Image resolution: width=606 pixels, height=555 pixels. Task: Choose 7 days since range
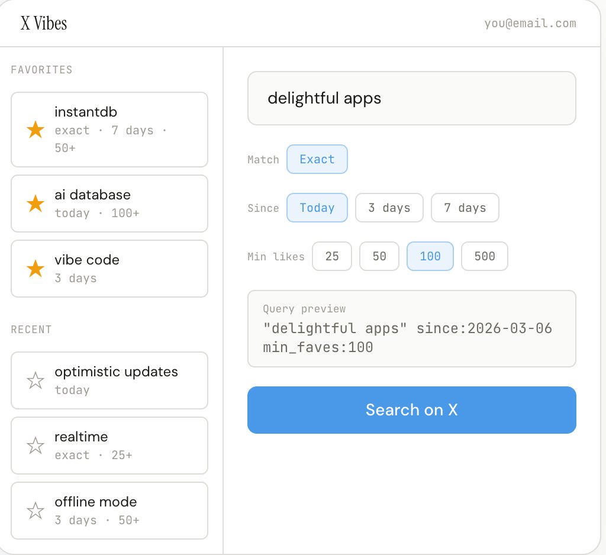click(465, 208)
